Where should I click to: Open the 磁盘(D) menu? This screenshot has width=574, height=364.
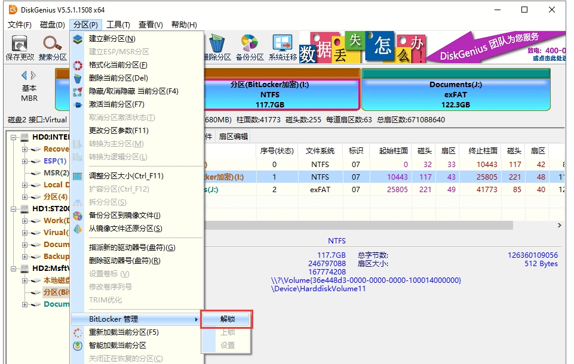pyautogui.click(x=52, y=24)
